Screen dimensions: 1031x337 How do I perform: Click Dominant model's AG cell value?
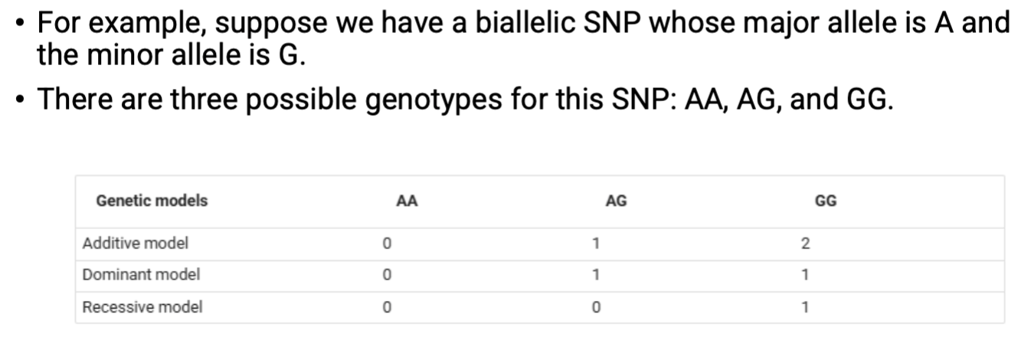595,275
